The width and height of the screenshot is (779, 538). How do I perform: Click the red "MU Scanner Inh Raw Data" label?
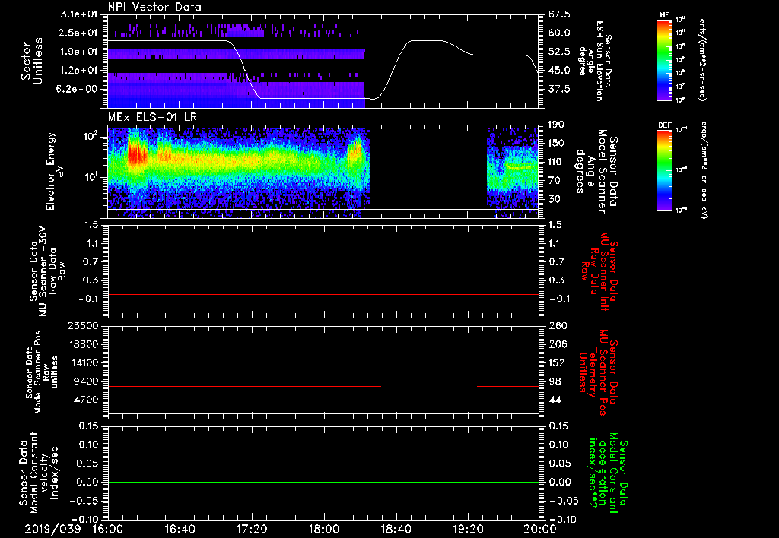pyautogui.click(x=599, y=272)
